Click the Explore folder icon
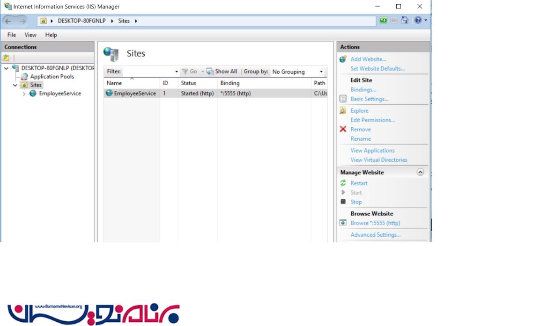540x326 pixels. 343,111
